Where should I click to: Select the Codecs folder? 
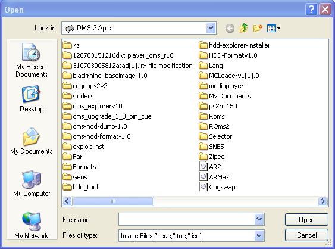(x=79, y=96)
